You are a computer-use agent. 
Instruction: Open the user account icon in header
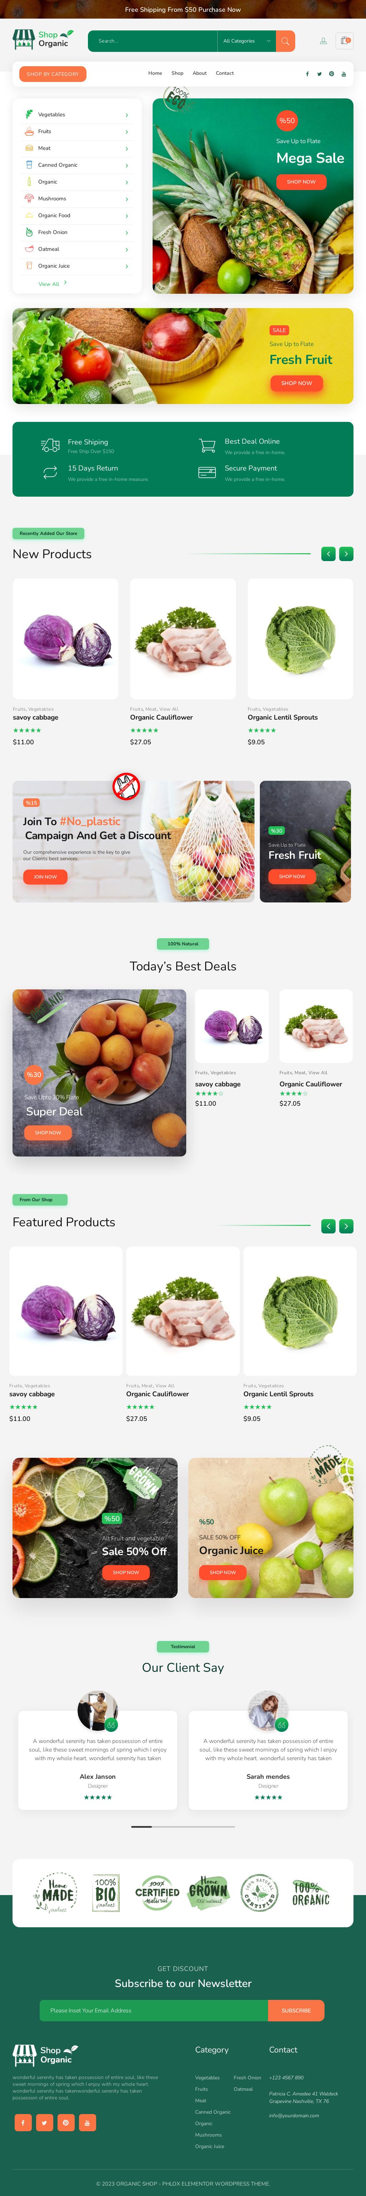point(323,41)
